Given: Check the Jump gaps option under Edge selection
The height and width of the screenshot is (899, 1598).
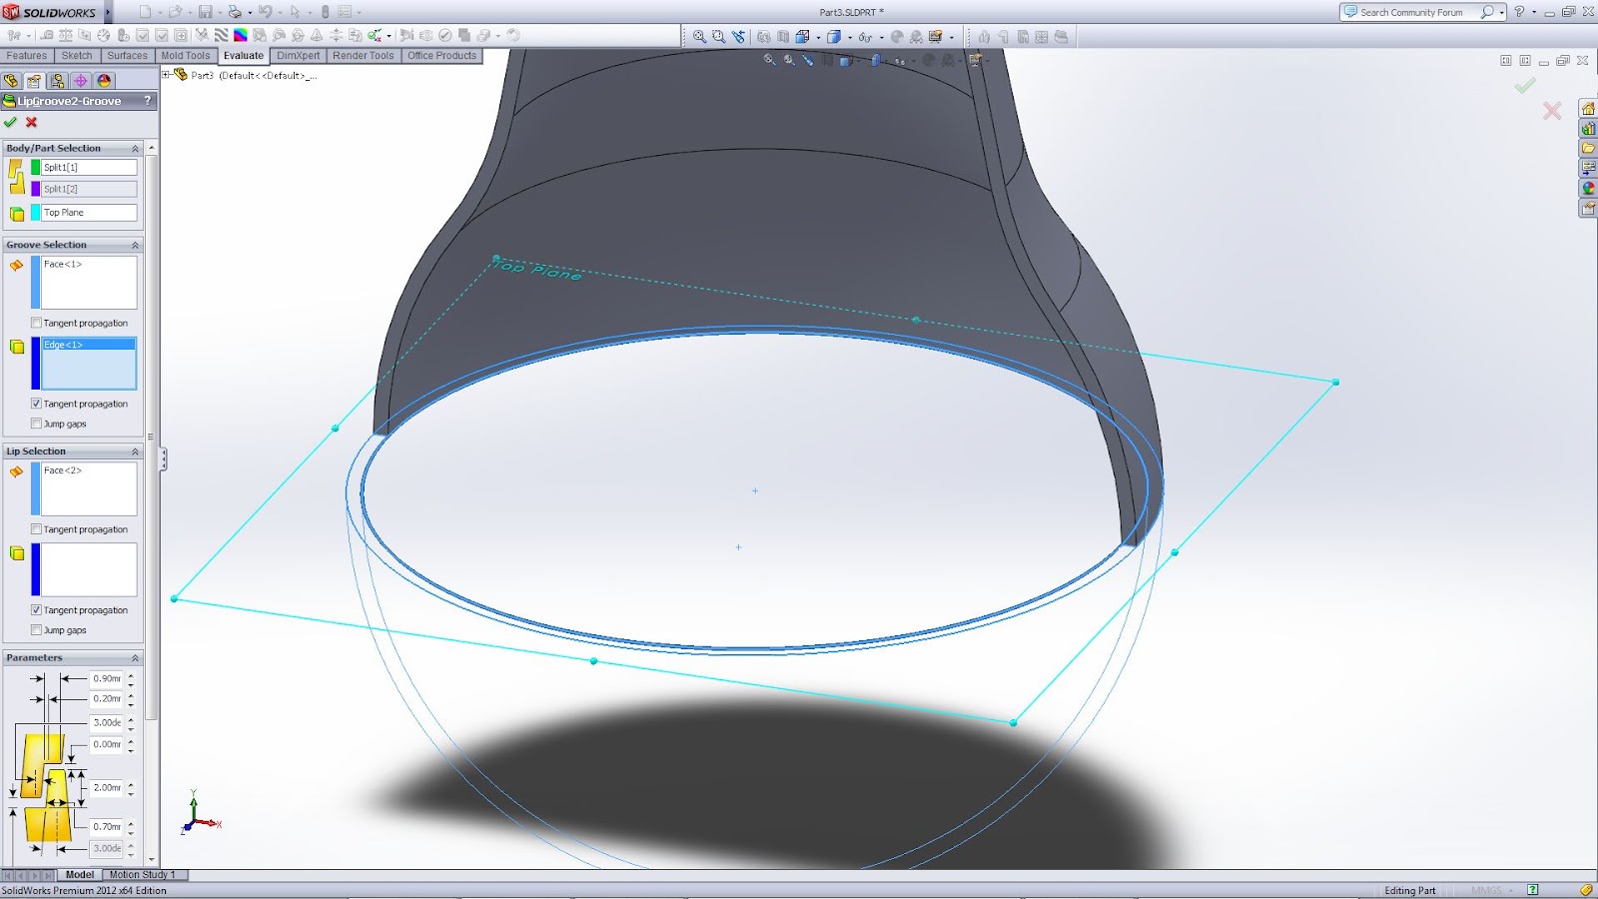Looking at the screenshot, I should (37, 424).
